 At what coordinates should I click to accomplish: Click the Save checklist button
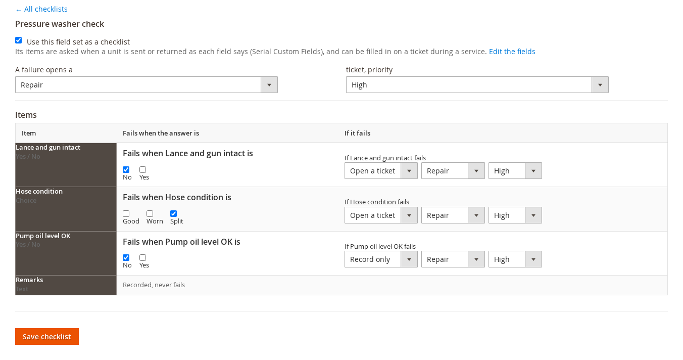pyautogui.click(x=47, y=337)
